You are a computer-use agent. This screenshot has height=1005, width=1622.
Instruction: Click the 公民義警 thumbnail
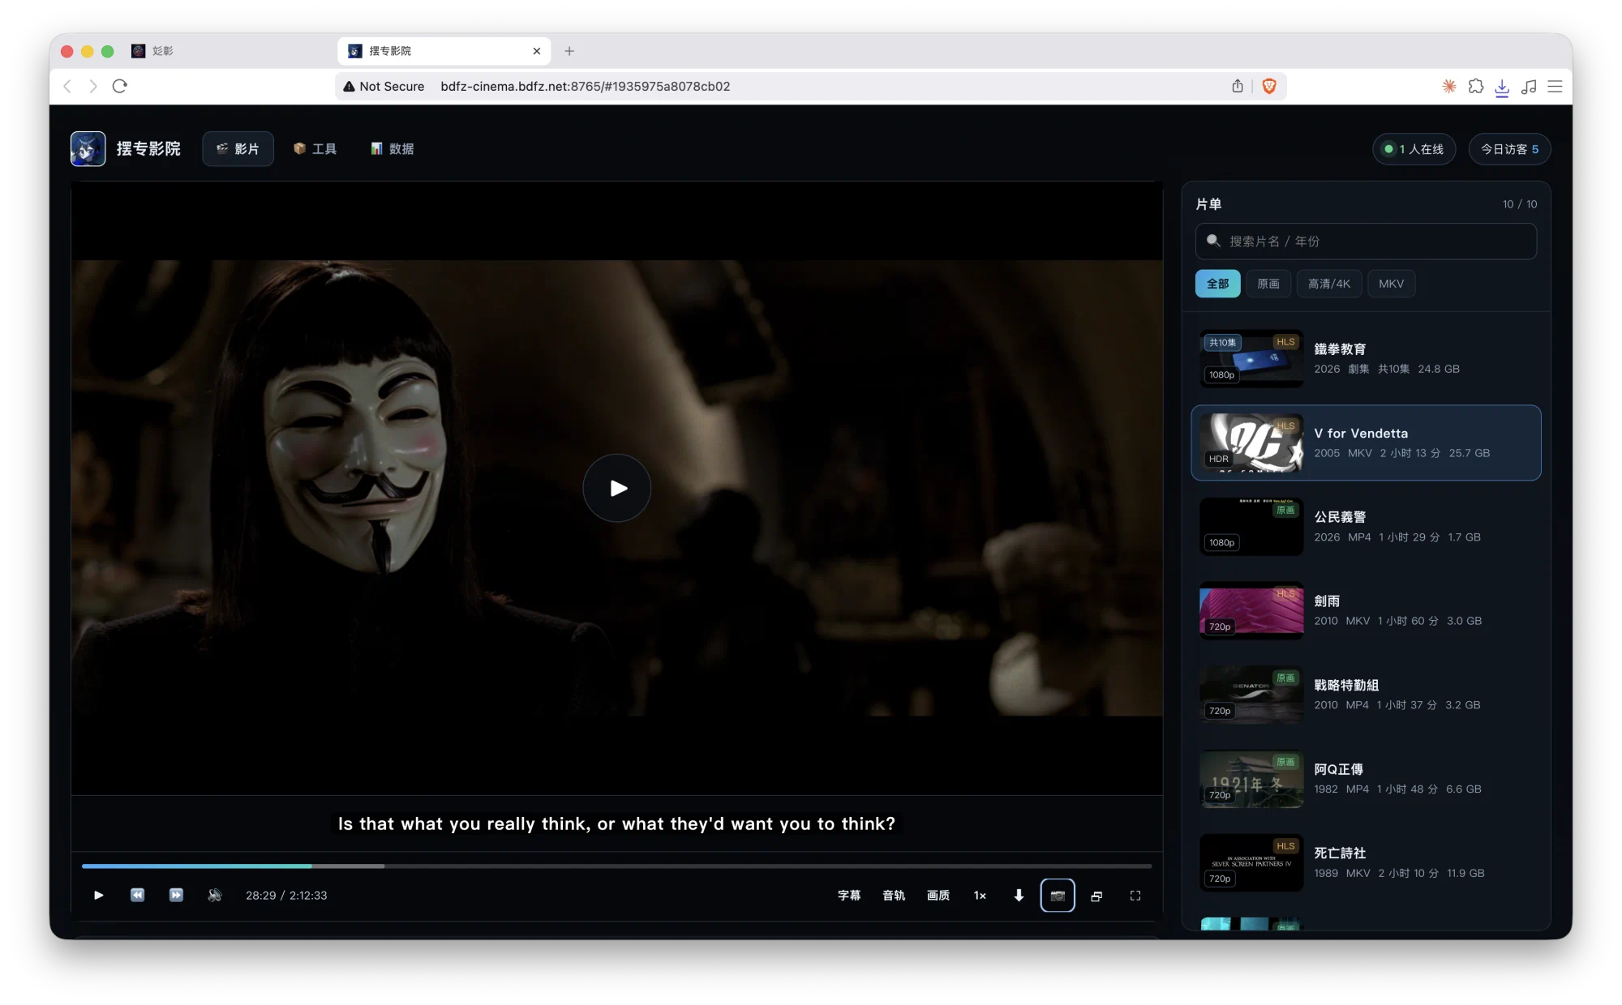point(1251,527)
